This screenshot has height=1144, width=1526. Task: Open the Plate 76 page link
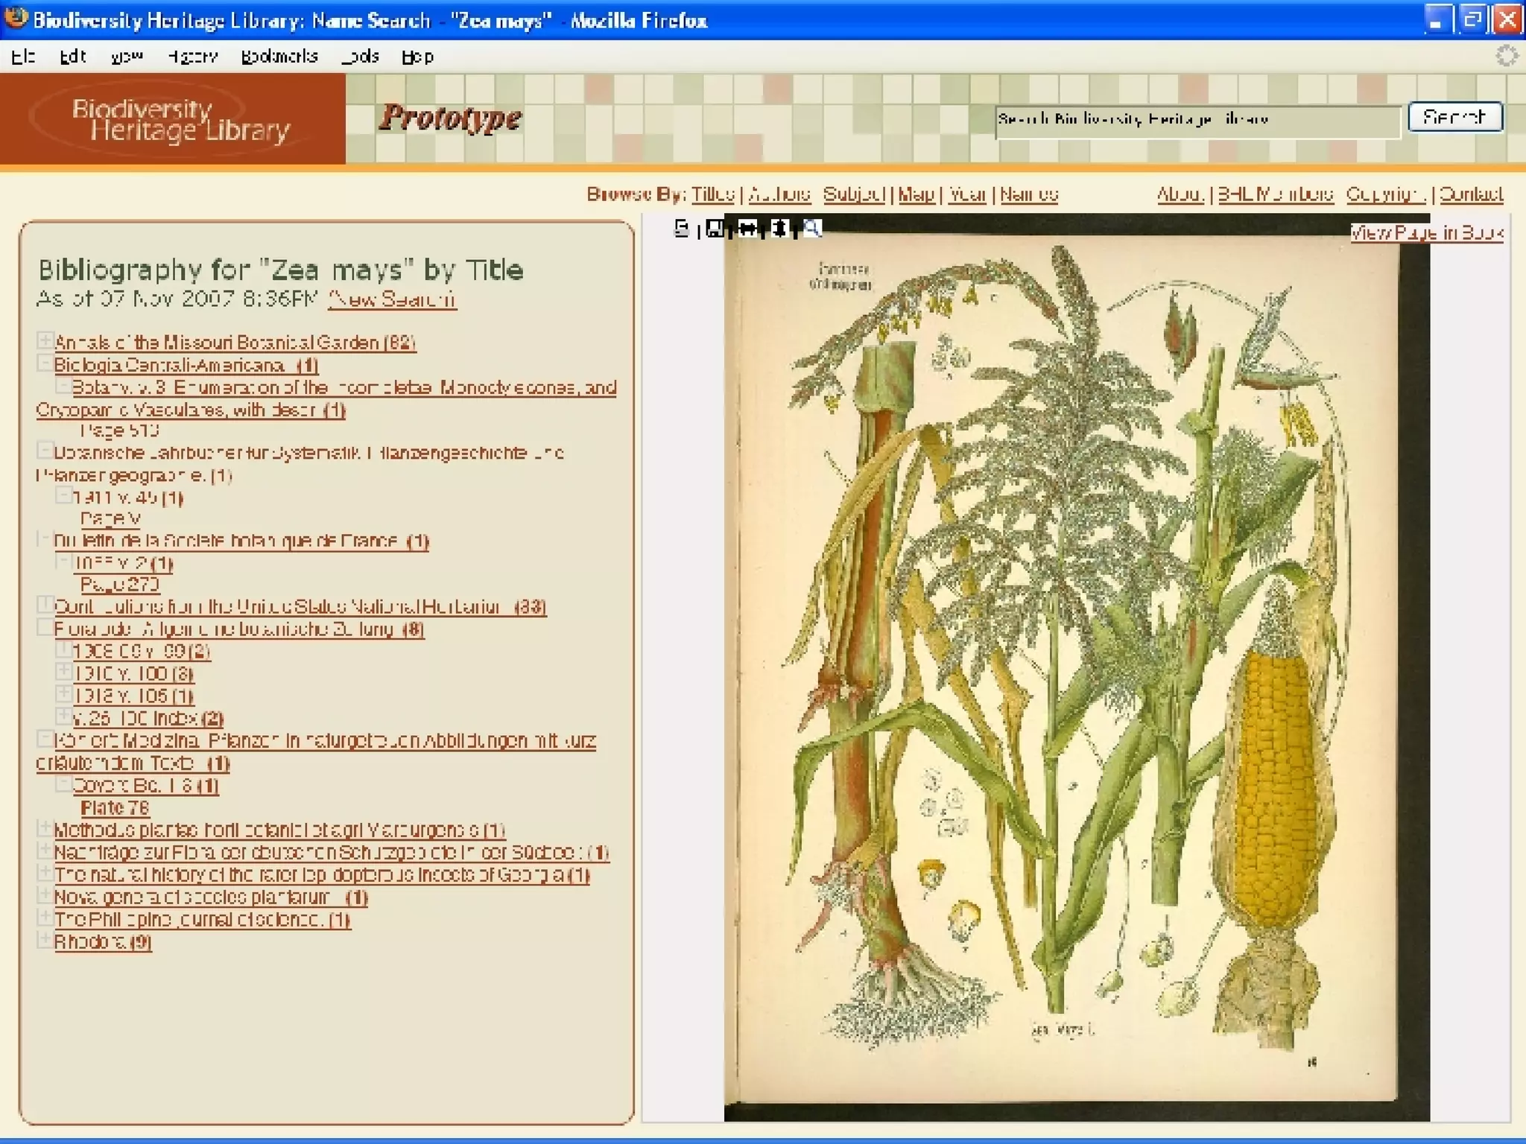coord(115,807)
